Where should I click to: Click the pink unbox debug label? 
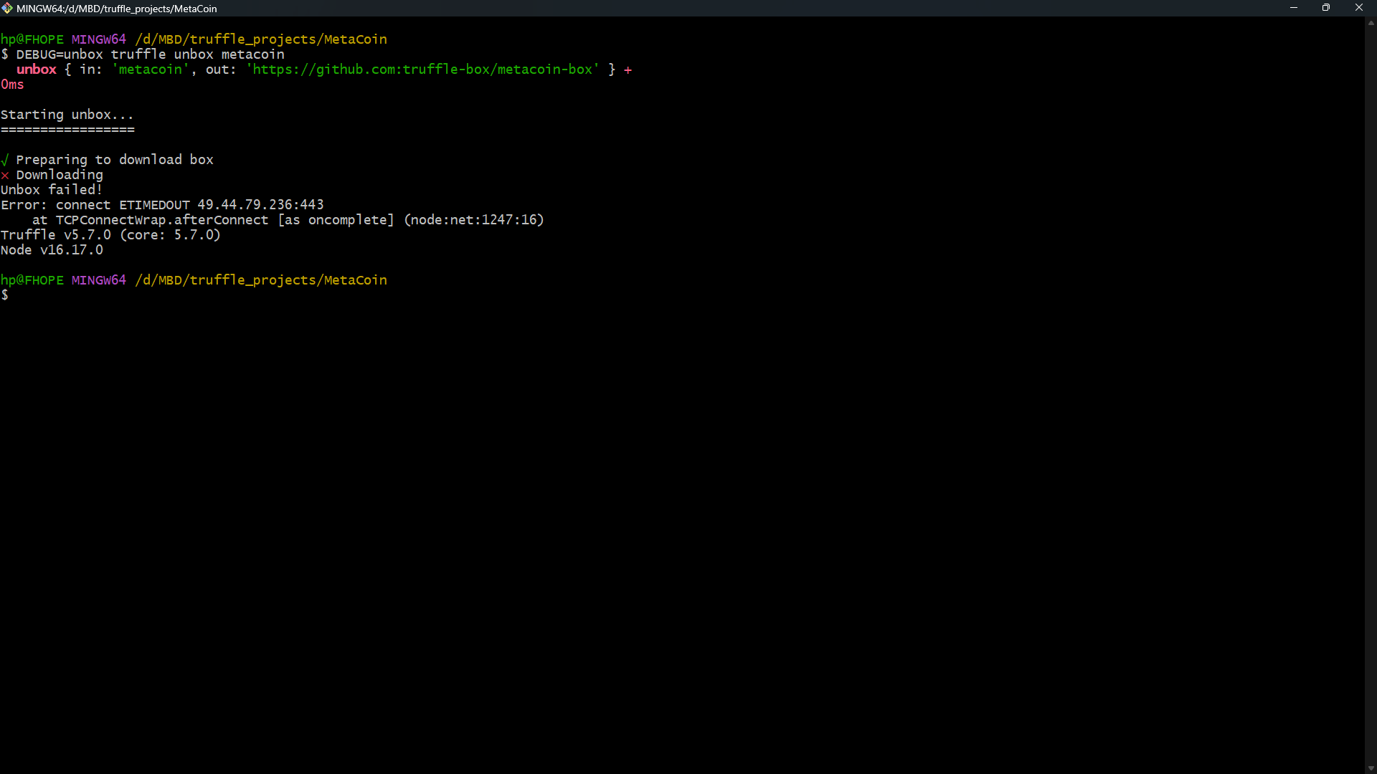coord(37,69)
